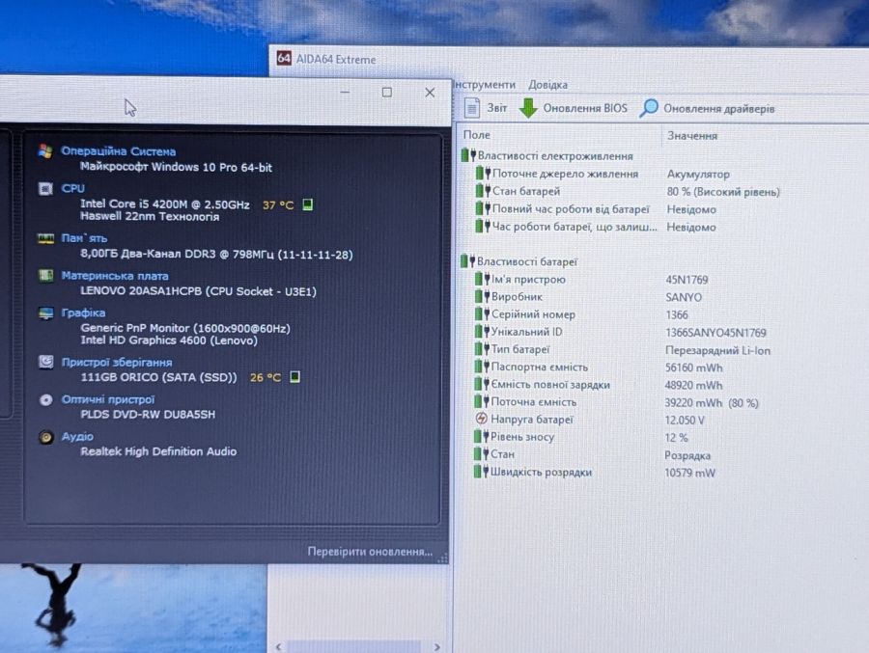Click the Графіка monitor icon
Viewport: 869px width, 653px height.
tap(45, 313)
